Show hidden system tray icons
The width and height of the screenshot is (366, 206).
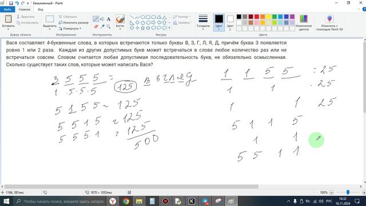point(288,201)
